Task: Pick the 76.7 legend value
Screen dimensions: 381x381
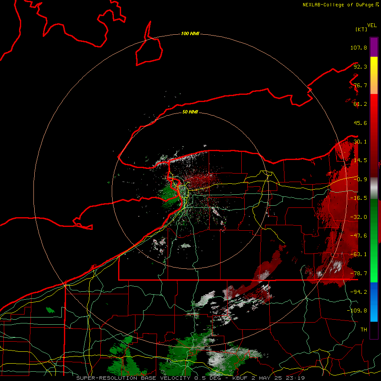Action: tap(360, 85)
